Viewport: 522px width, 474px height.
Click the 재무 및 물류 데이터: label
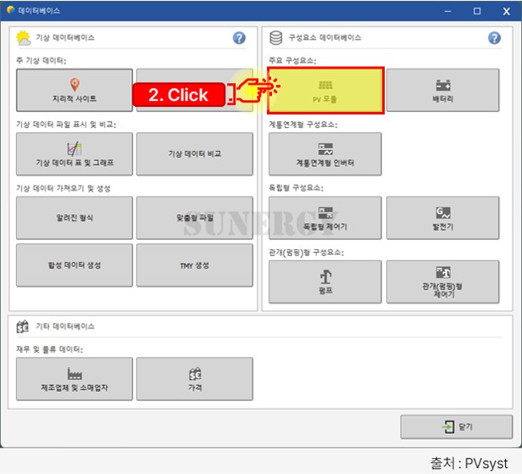click(50, 349)
